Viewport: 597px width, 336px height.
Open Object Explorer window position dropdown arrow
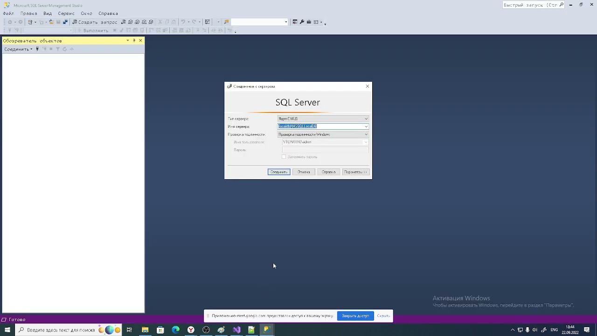pos(128,41)
